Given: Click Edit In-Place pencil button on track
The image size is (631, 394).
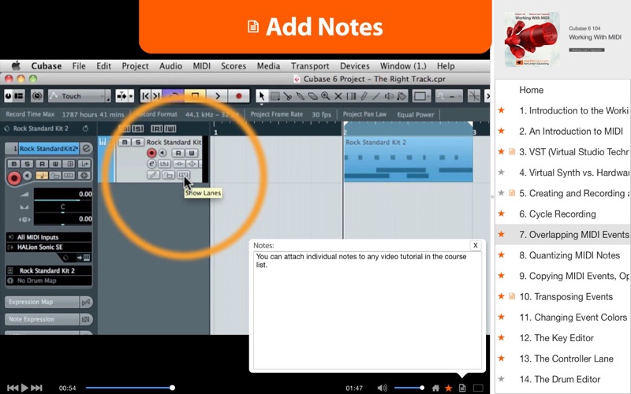Looking at the screenshot, I should point(153,175).
